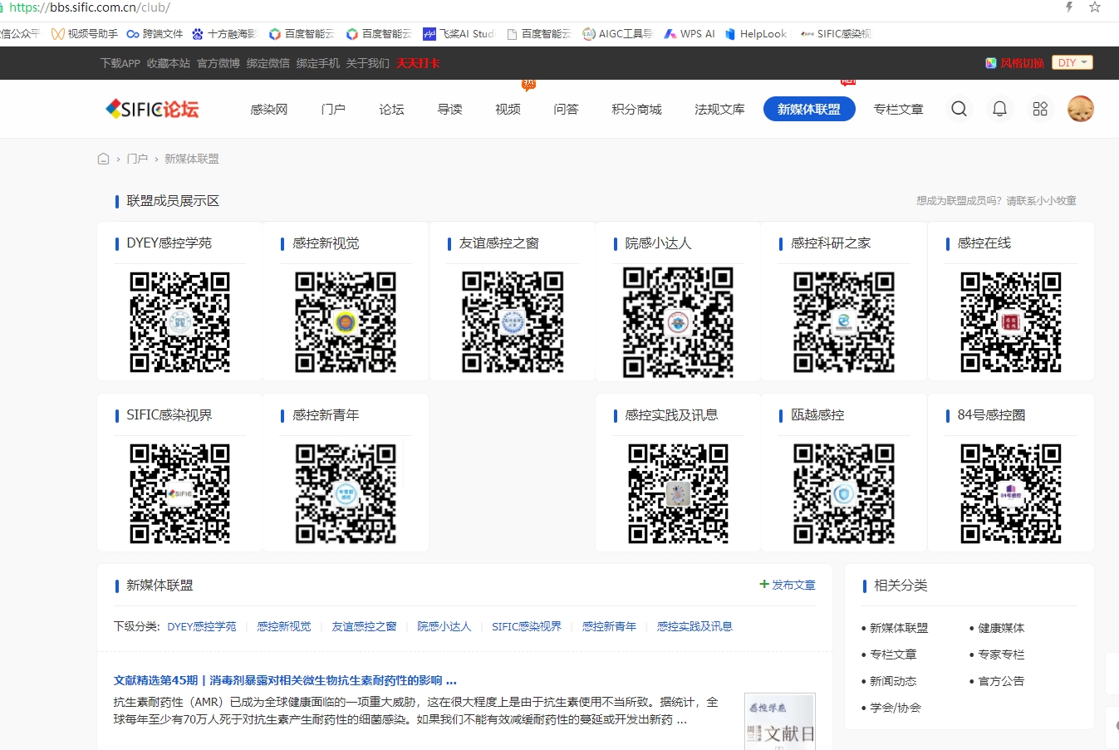
Task: Click the user avatar in the top right
Action: [1080, 109]
